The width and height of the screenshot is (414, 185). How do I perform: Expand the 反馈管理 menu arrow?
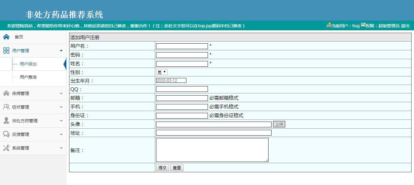pos(61,134)
